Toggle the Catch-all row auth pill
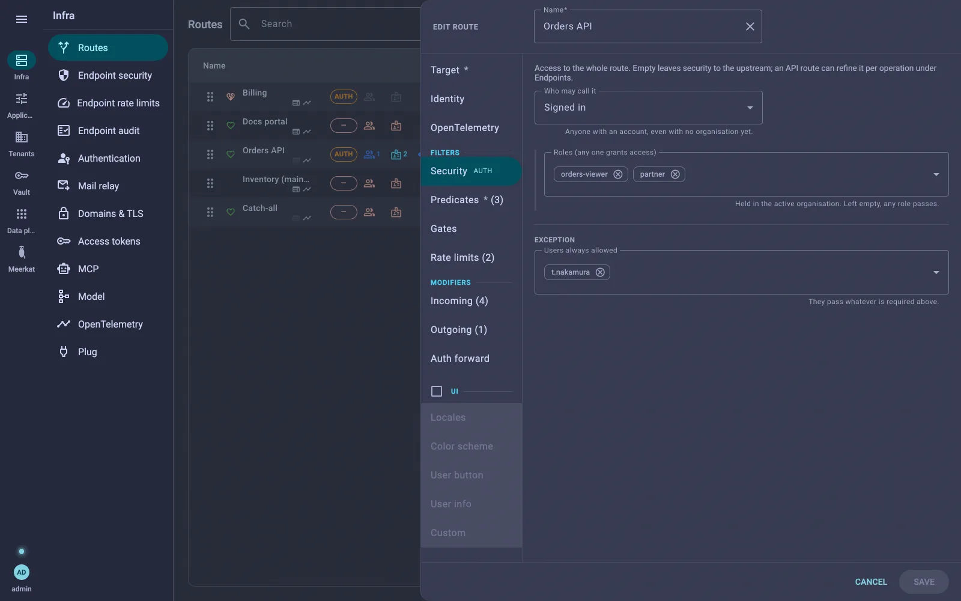Viewport: 961px width, 601px height. click(x=344, y=212)
